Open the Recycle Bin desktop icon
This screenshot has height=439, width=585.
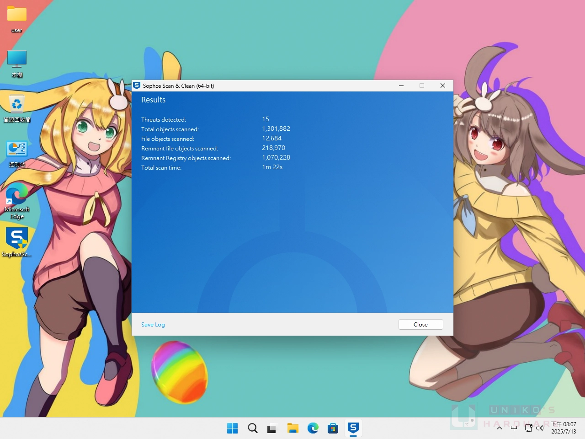coord(17,108)
